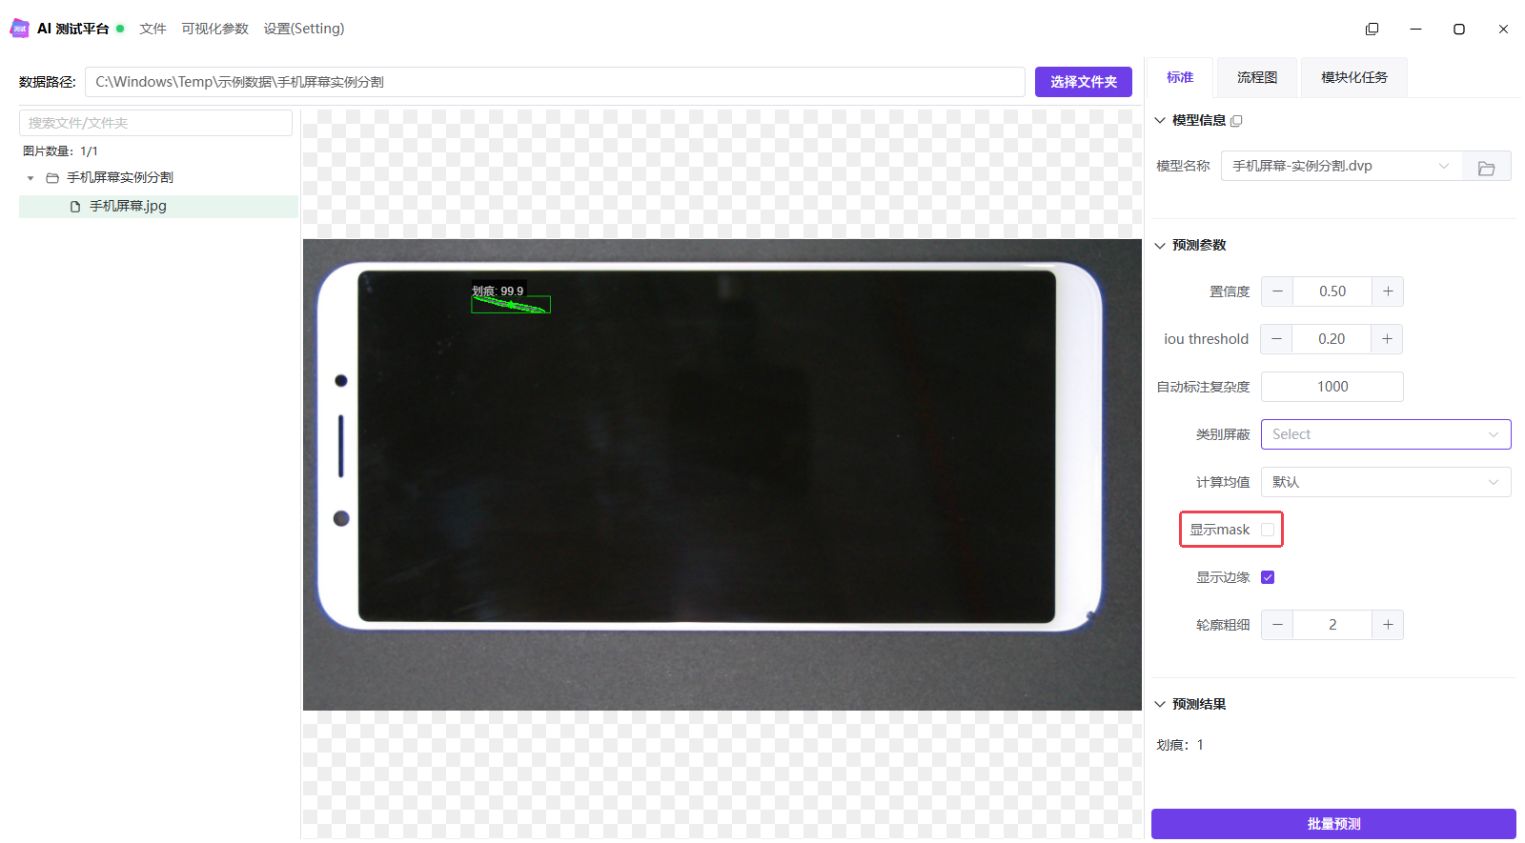Increase iou threshold with plus button
Image resolution: width=1525 pixels, height=843 pixels.
tap(1387, 339)
